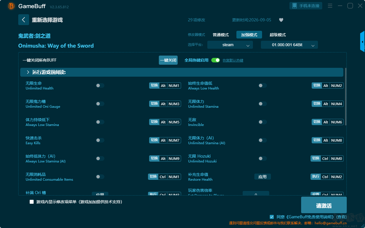The image size is (365, 228).
Task: Click the Alt NUM7 hotkey for Easy Kills
Action: 165,140
